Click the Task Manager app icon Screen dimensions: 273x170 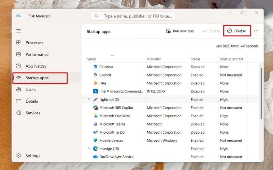[x=19, y=16]
